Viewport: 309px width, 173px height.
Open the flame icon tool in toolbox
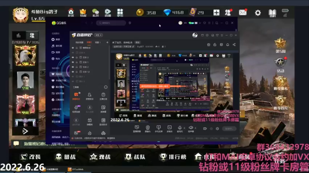coord(90,133)
